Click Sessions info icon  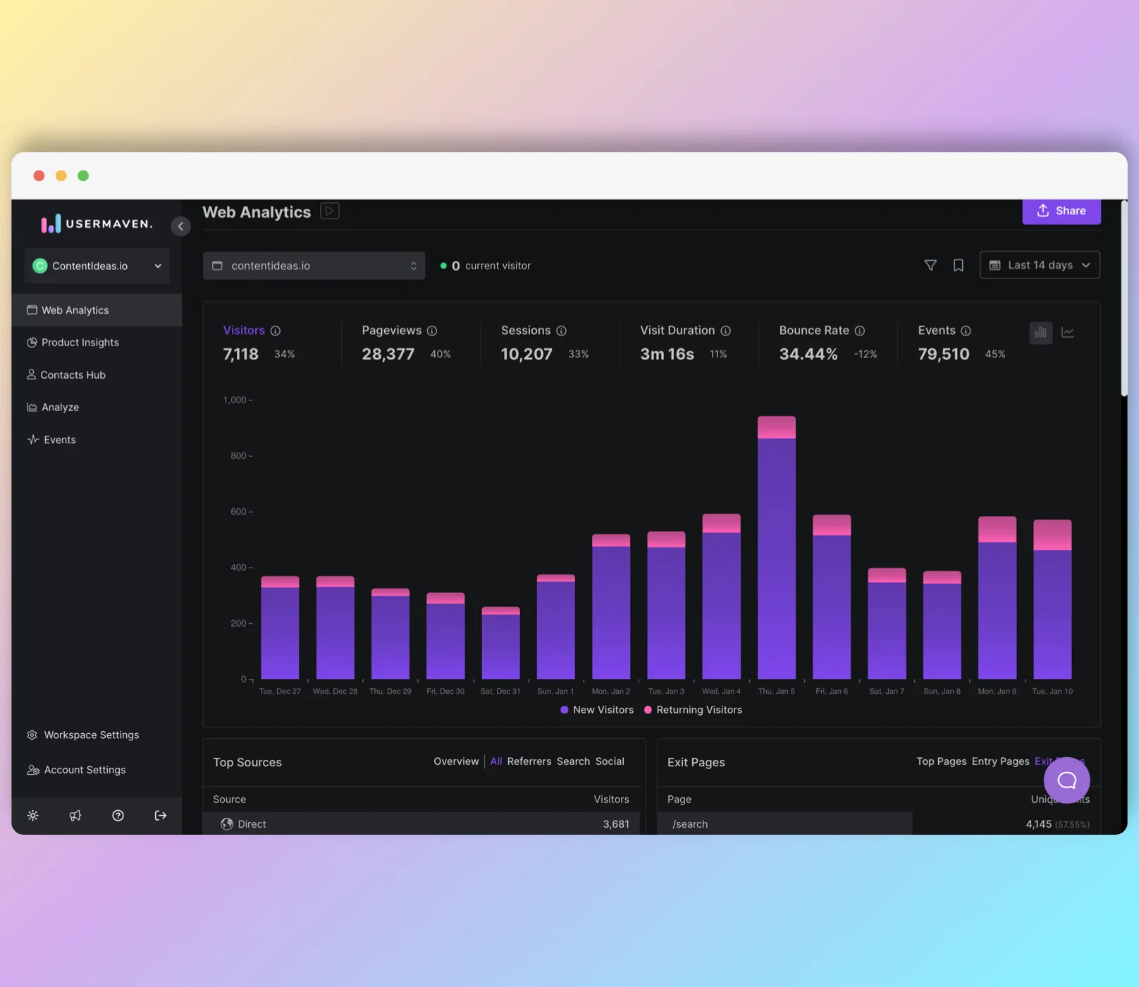pyautogui.click(x=561, y=331)
